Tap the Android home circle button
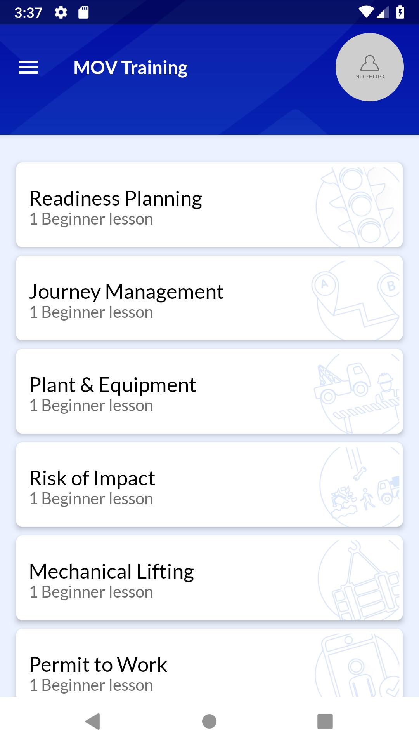This screenshot has height=746, width=419. point(209,722)
